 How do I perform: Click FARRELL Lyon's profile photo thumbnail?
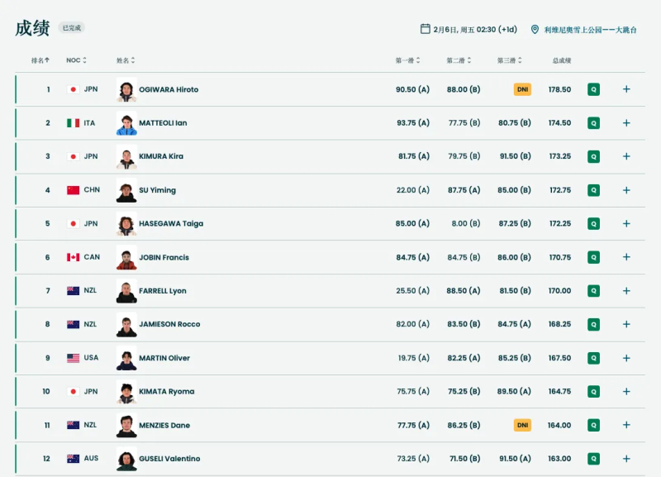126,291
